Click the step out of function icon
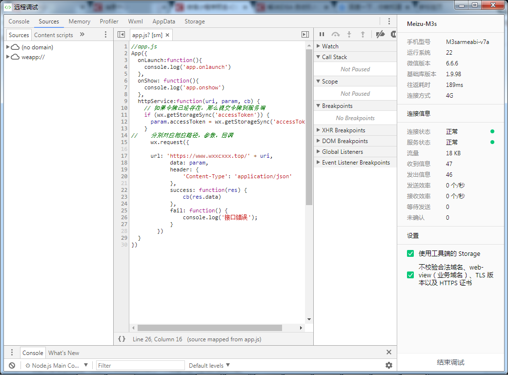The image size is (508, 375). [363, 34]
